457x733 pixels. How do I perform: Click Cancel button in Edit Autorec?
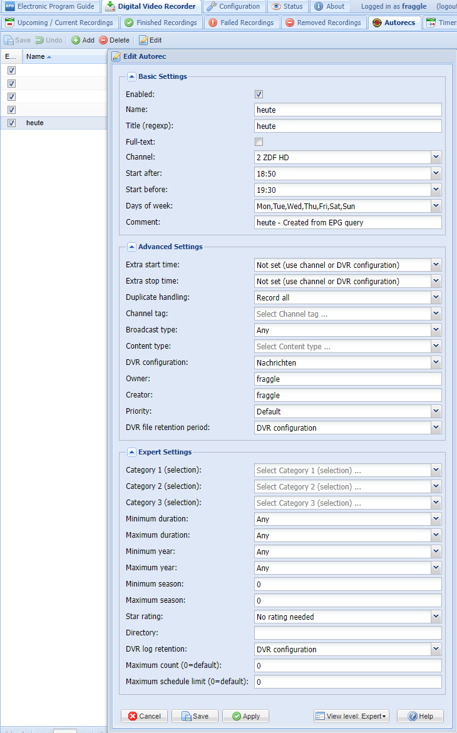click(x=144, y=716)
